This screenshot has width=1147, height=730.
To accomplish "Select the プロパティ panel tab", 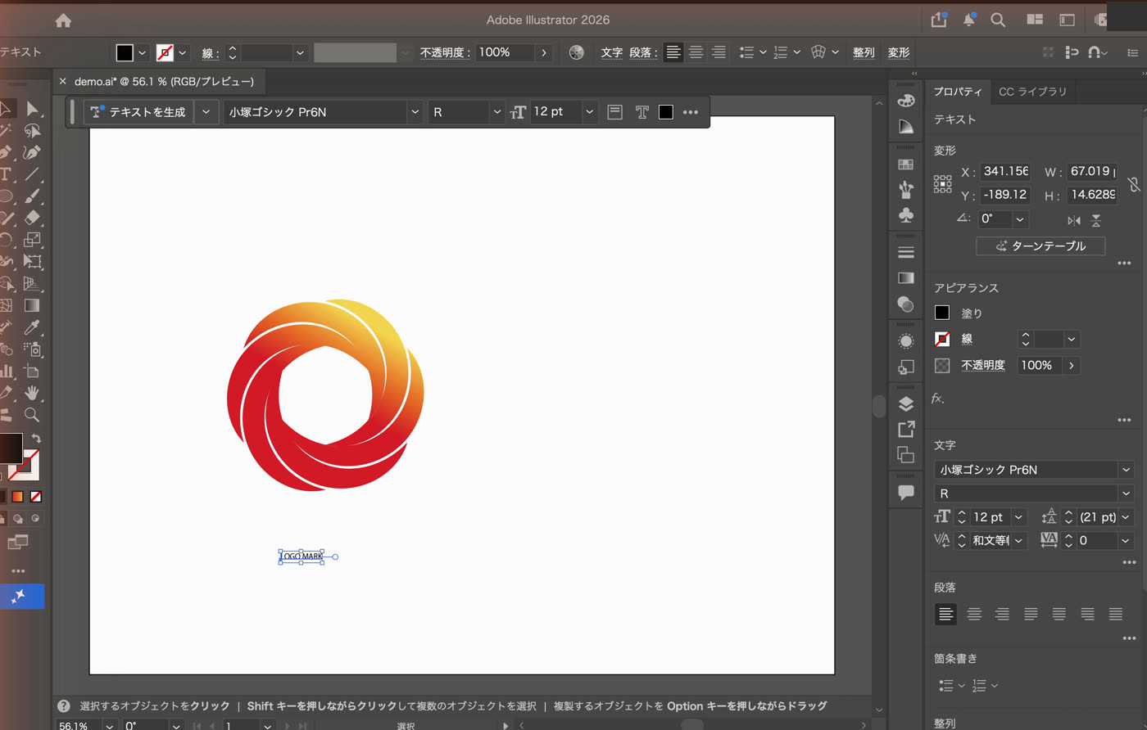I will pos(958,92).
